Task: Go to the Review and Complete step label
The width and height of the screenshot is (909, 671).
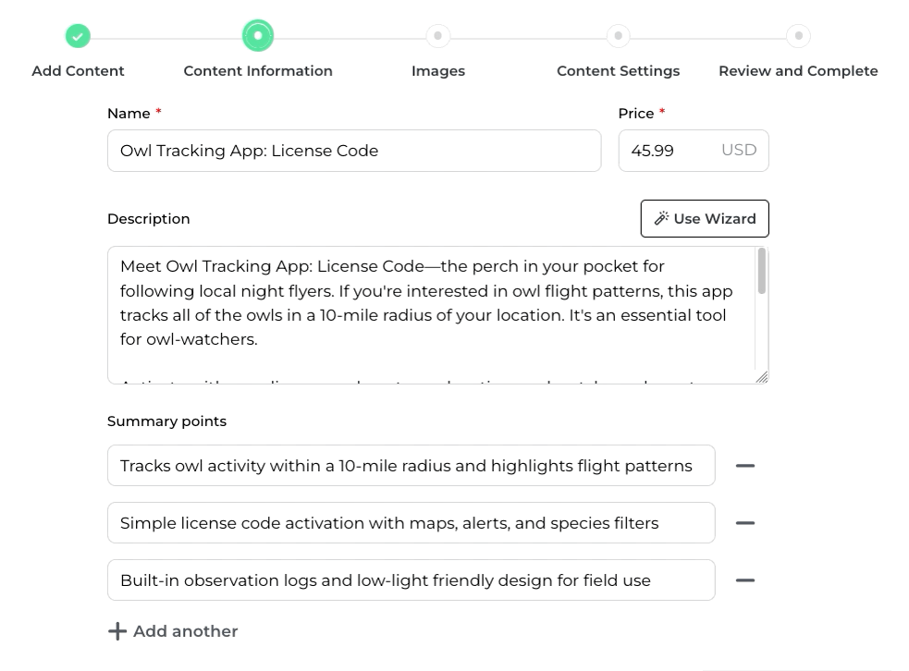Action: (798, 71)
